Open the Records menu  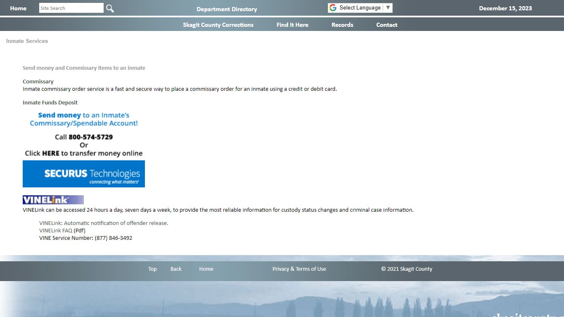click(342, 25)
